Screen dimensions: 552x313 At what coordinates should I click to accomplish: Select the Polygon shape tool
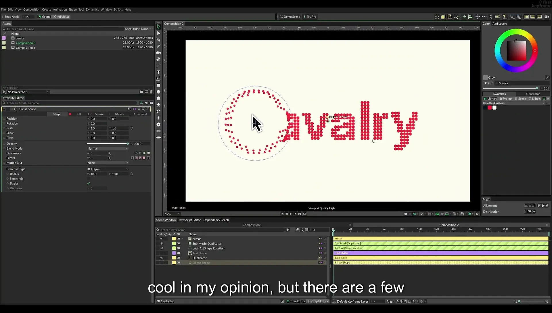158,98
